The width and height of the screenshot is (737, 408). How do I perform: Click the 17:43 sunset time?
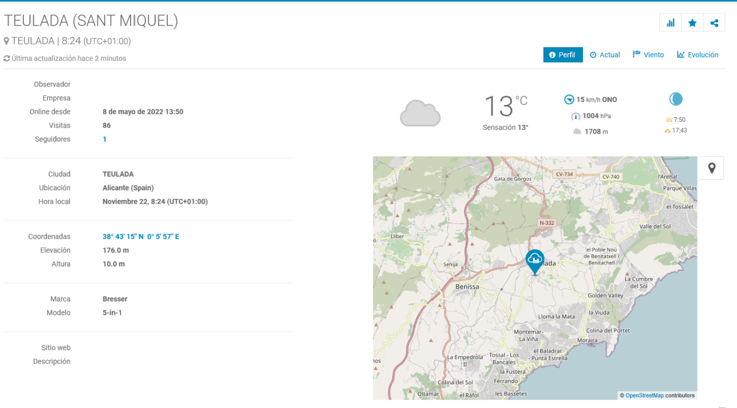pyautogui.click(x=679, y=131)
